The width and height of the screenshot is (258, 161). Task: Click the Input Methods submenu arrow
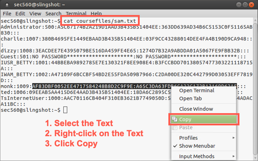[x=233, y=156]
